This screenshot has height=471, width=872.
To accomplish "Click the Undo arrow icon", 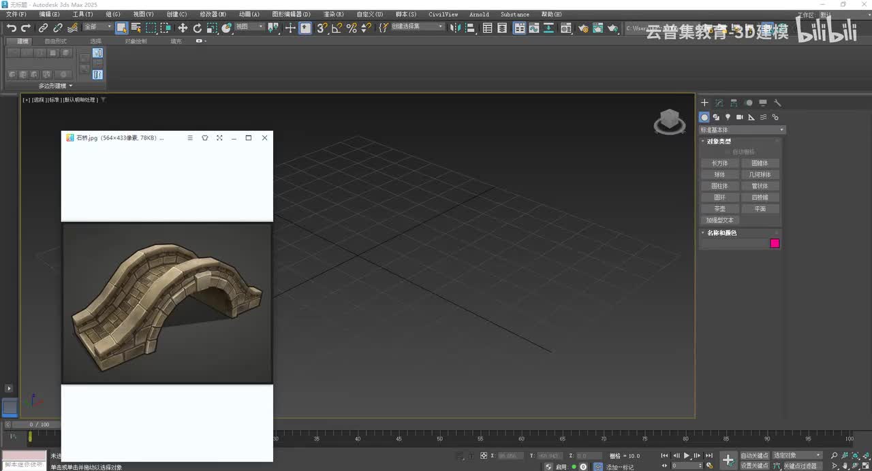I will 12,28.
